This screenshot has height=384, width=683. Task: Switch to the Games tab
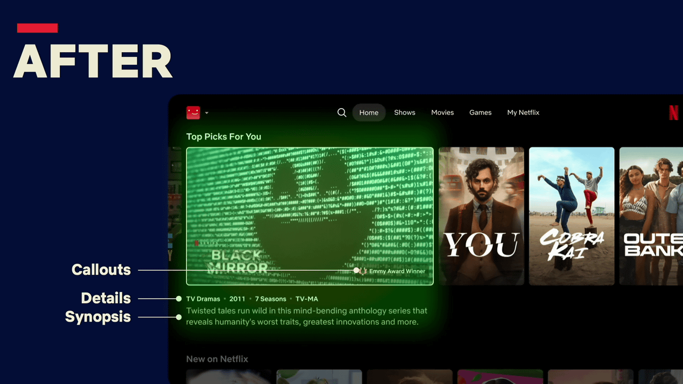click(x=480, y=113)
